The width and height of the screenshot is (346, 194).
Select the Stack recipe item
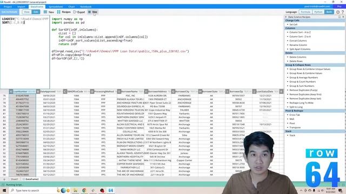coord(292,135)
